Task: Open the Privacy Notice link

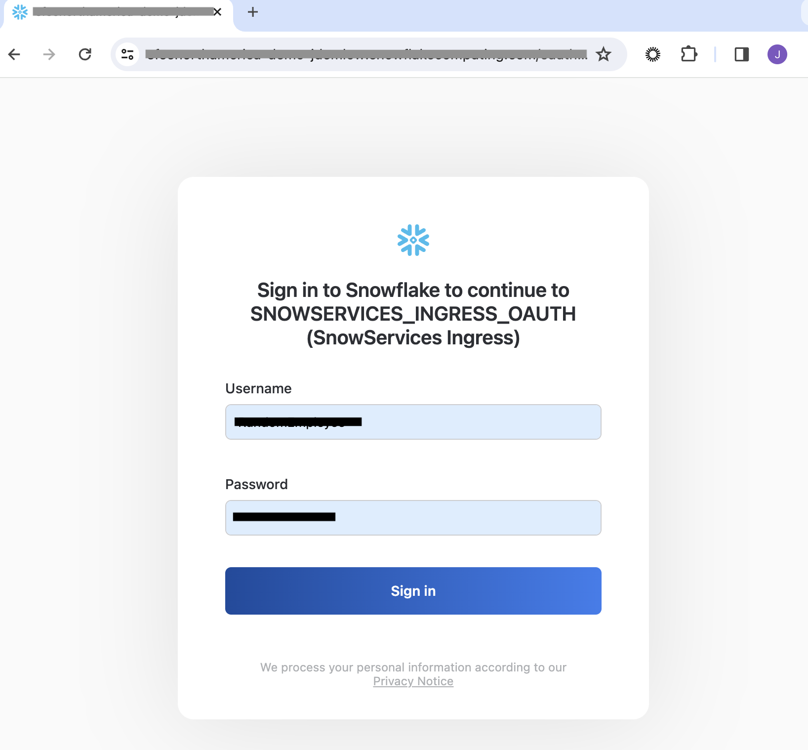Action: 413,681
